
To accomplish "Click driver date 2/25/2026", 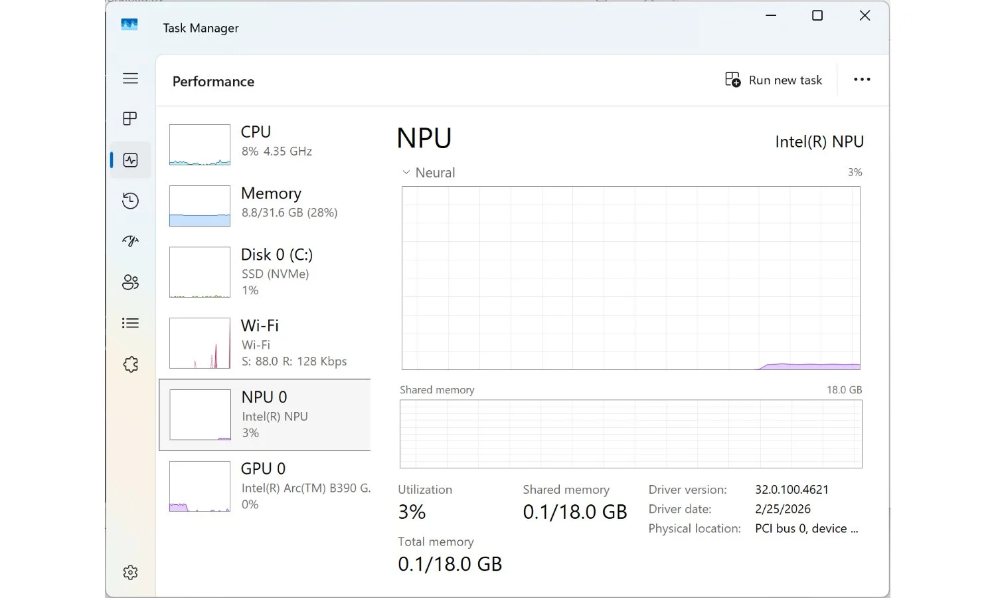I will pos(783,509).
